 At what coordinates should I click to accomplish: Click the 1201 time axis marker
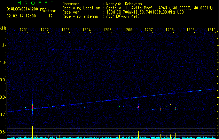(24, 30)
